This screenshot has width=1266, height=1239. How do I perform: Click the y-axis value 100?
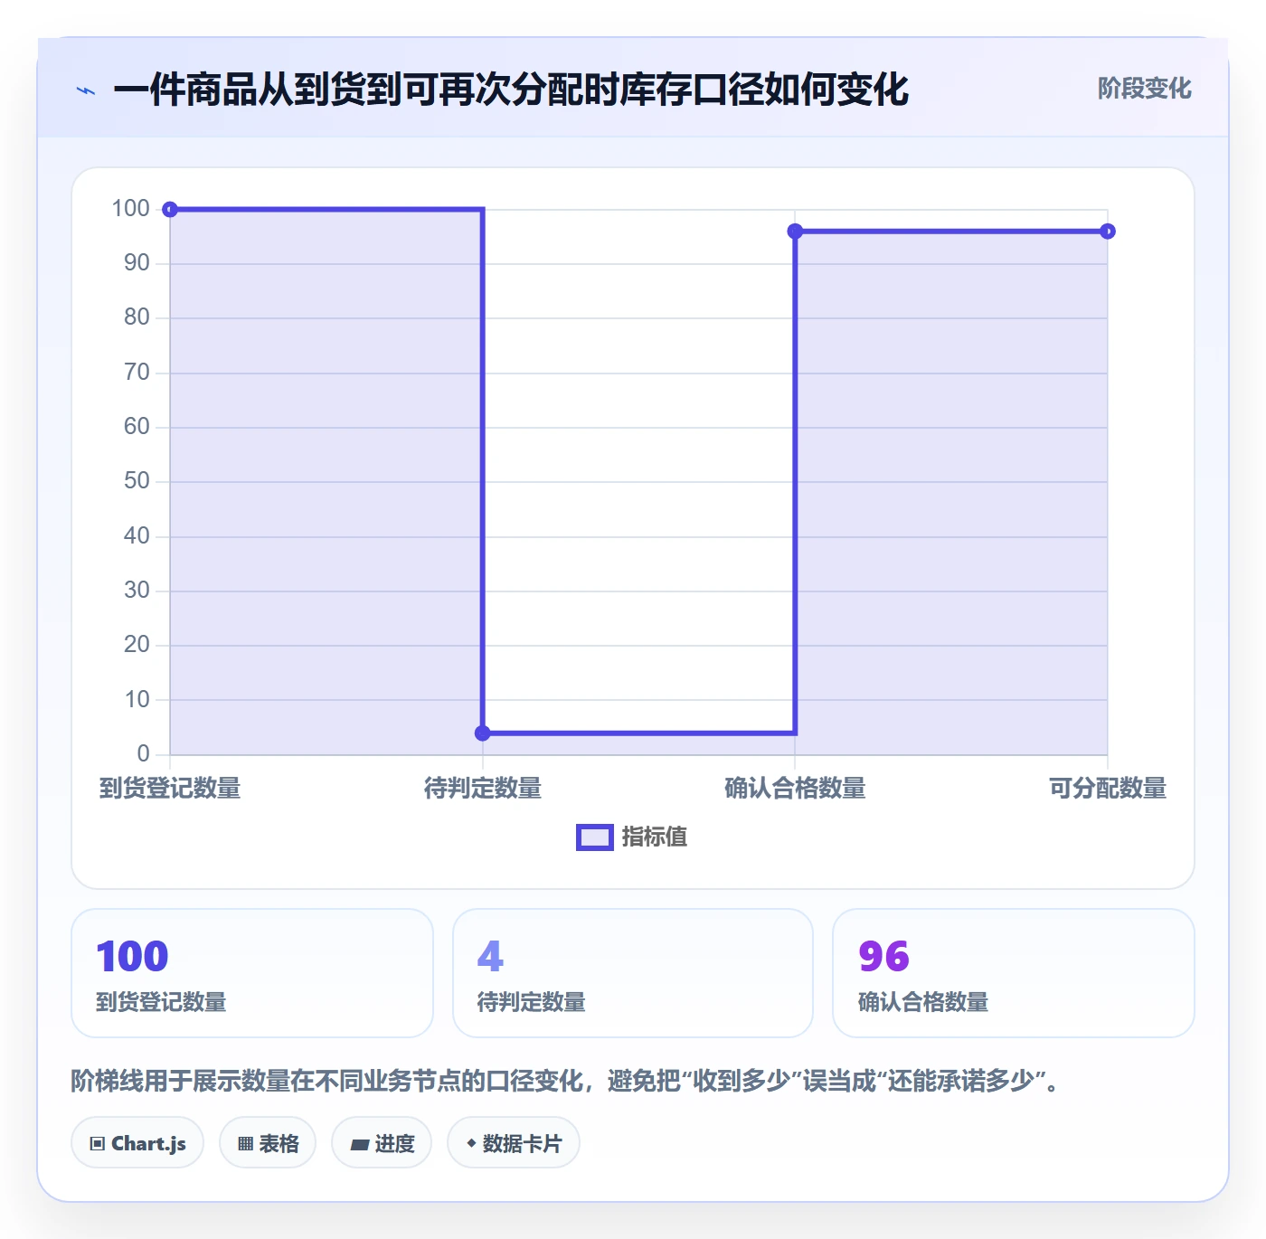point(130,209)
